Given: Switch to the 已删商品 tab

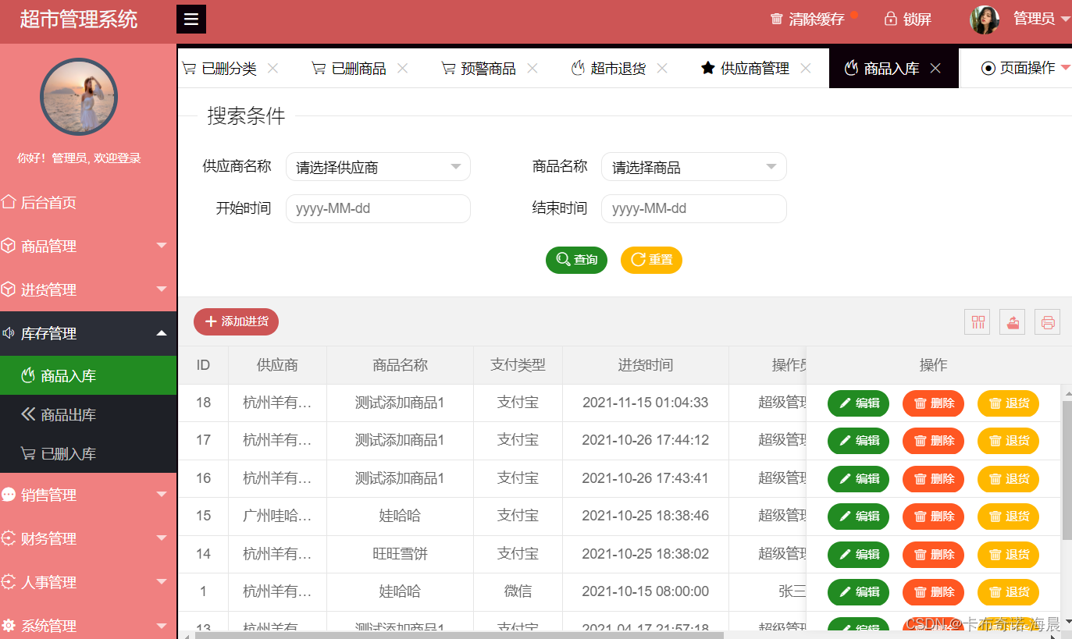Looking at the screenshot, I should click(358, 69).
